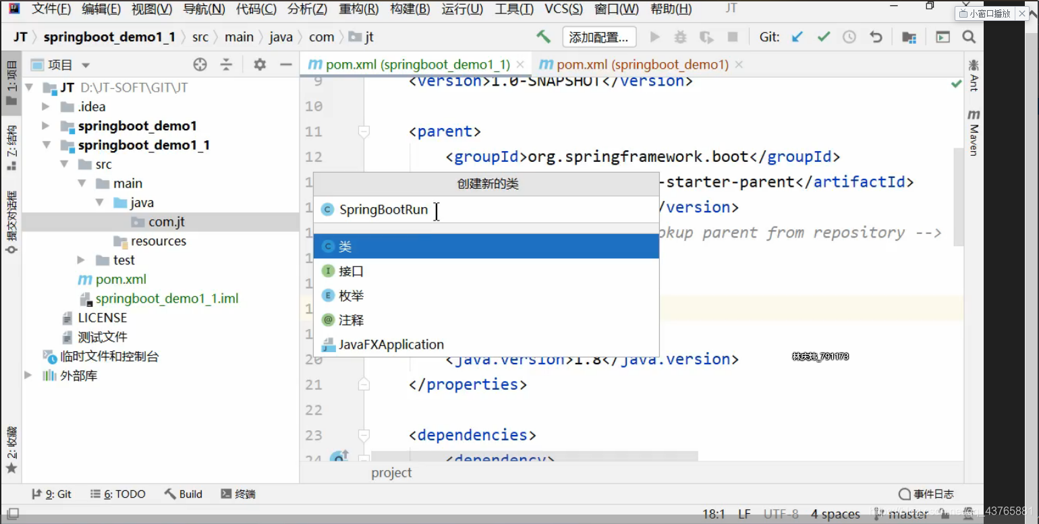Click the bottom-left tool windows toggle icon
1039x524 pixels.
(x=13, y=514)
